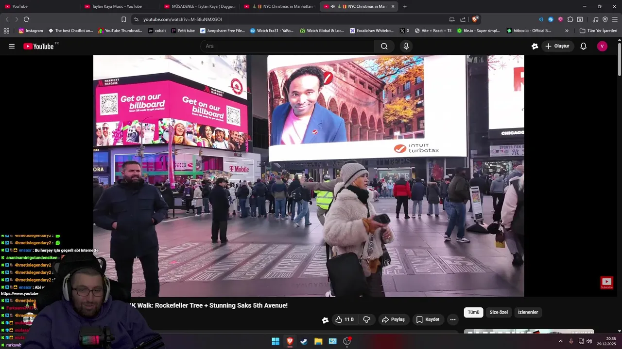Dislike the video with thumbs down

point(367,319)
